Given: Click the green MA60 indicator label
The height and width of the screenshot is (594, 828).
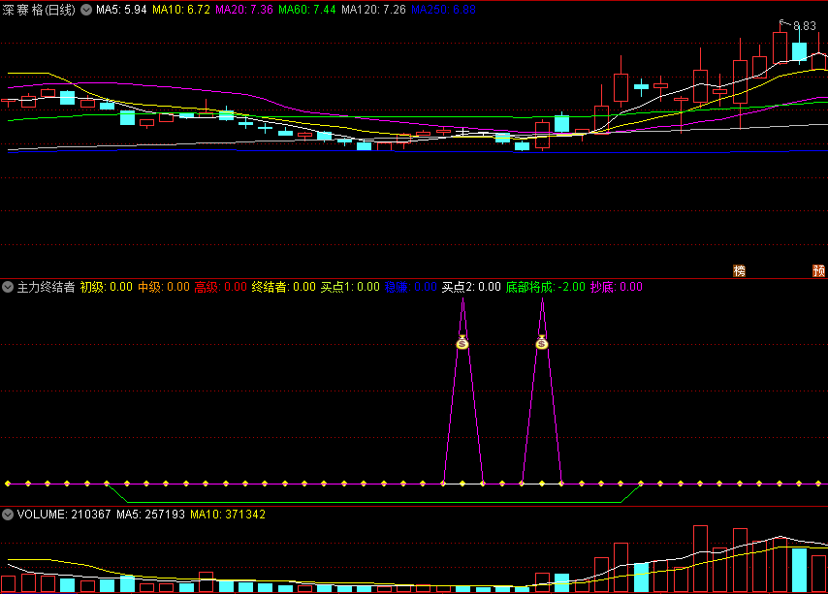Looking at the screenshot, I should click(x=306, y=10).
